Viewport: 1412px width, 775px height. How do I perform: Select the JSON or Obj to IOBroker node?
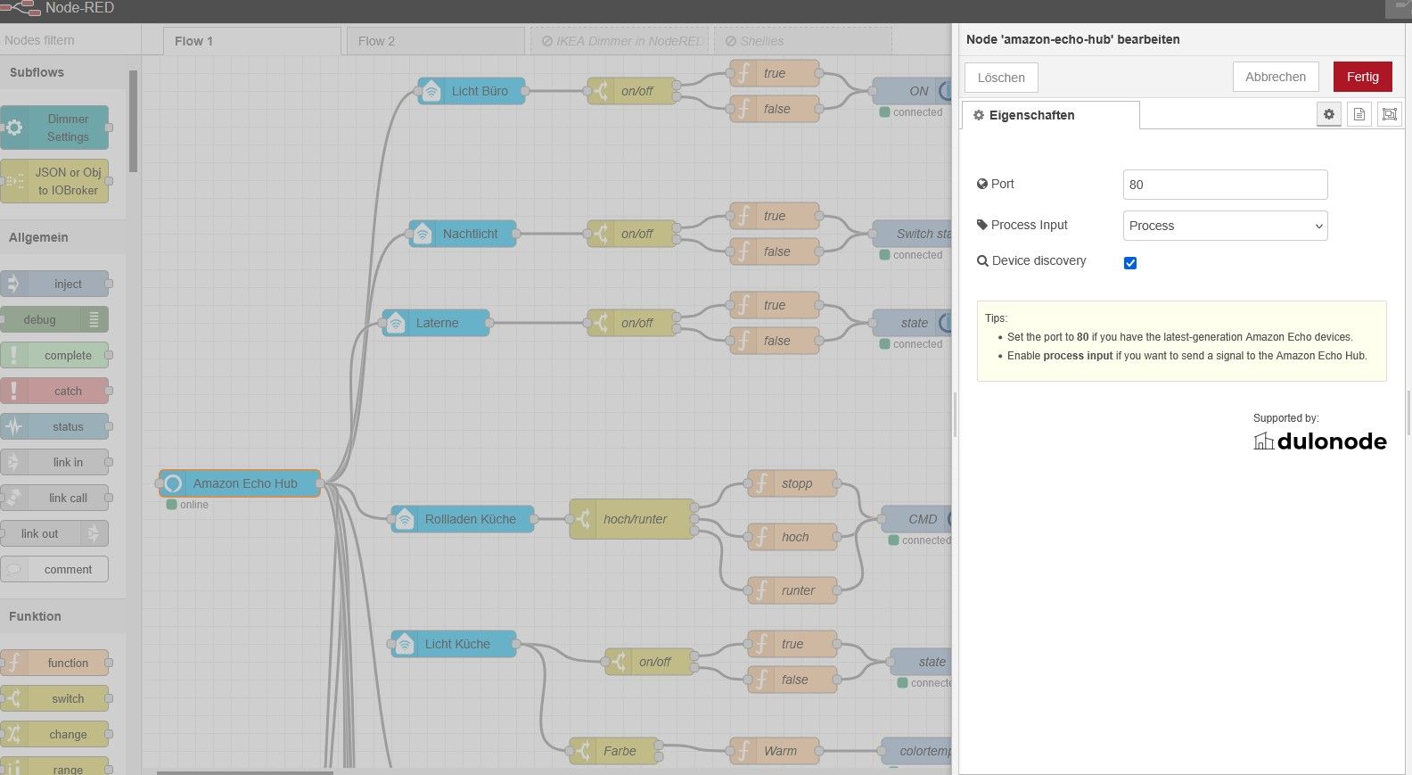[55, 181]
